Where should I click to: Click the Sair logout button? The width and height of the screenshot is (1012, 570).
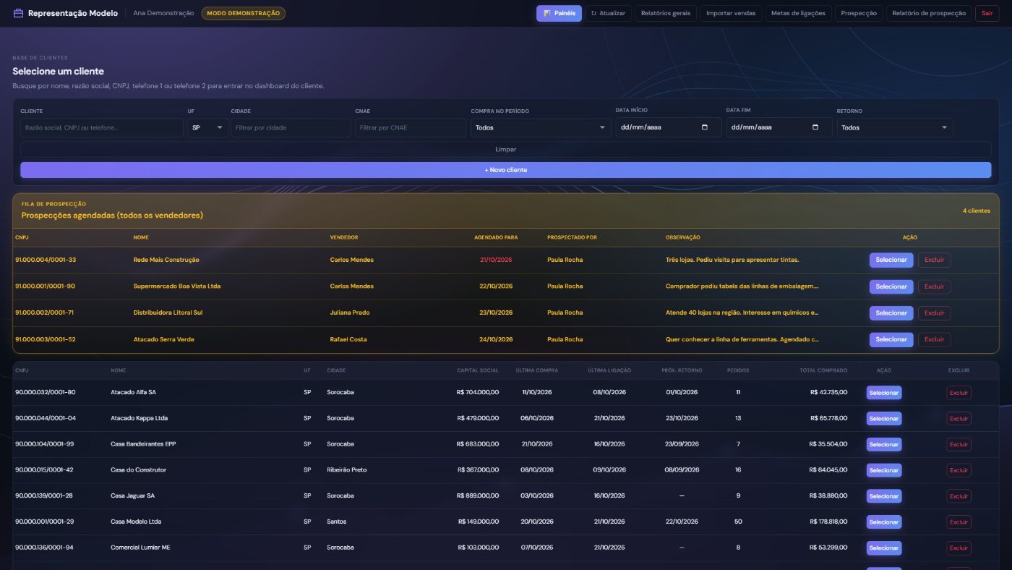point(987,13)
